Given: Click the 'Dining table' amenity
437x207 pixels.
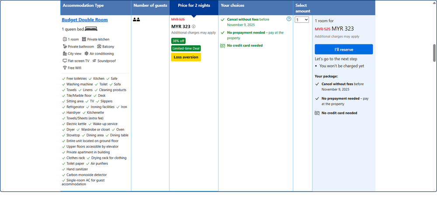Looking at the screenshot, I should (x=119, y=136).
